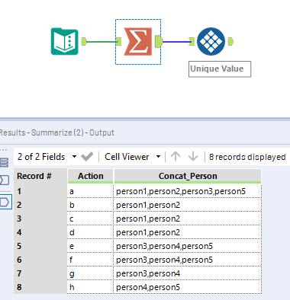
Task: Click the messages list icon in results sidebar
Action: (x=5, y=162)
